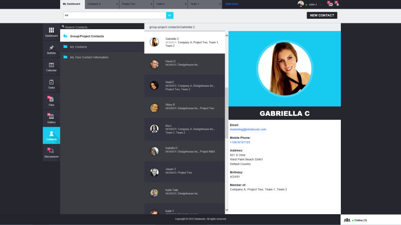This screenshot has height=225, width=401.
Task: Open marketing@intraboom.com email link
Action: pyautogui.click(x=248, y=129)
